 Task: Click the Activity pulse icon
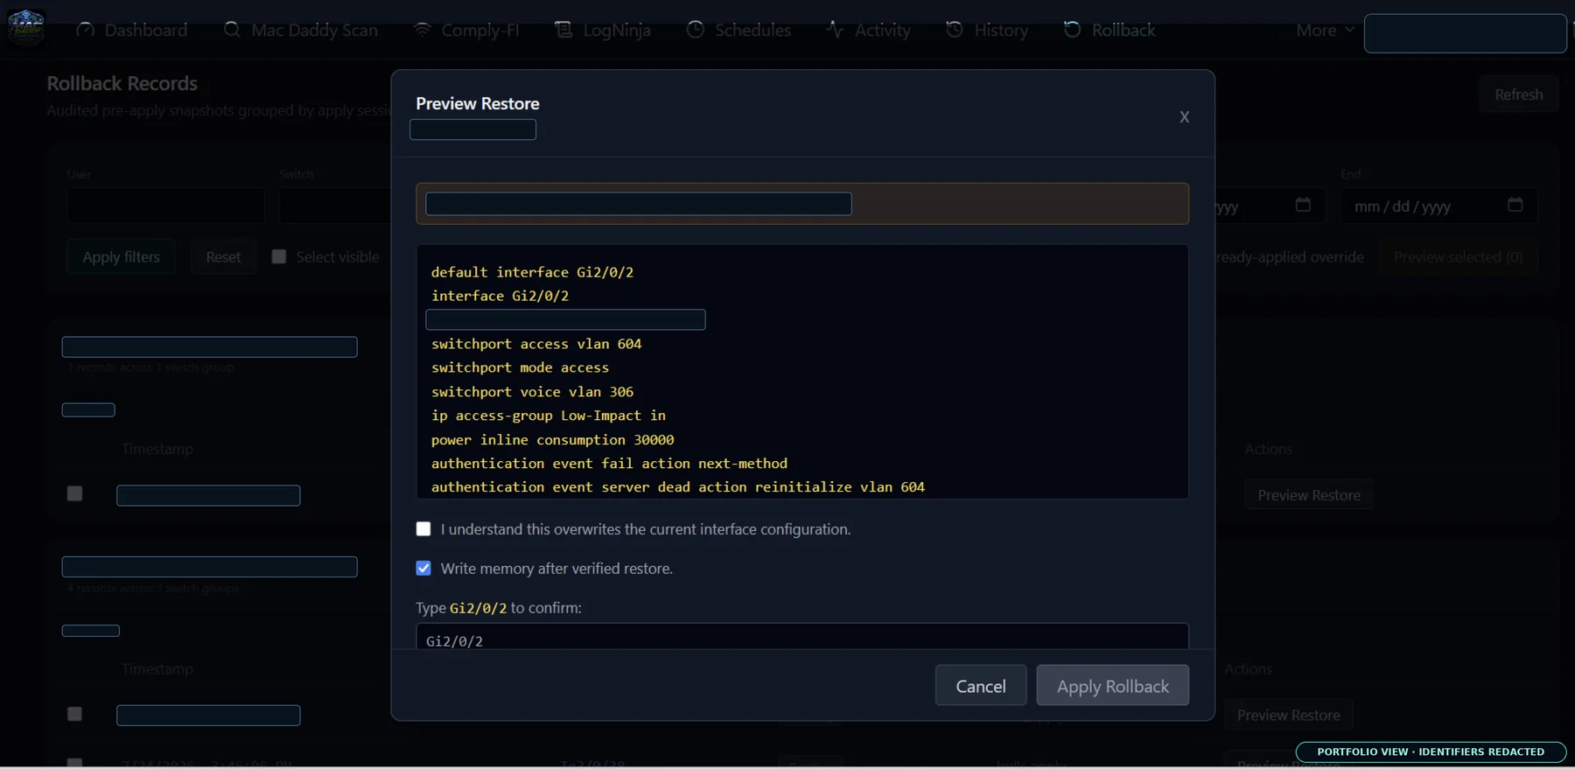click(x=835, y=30)
